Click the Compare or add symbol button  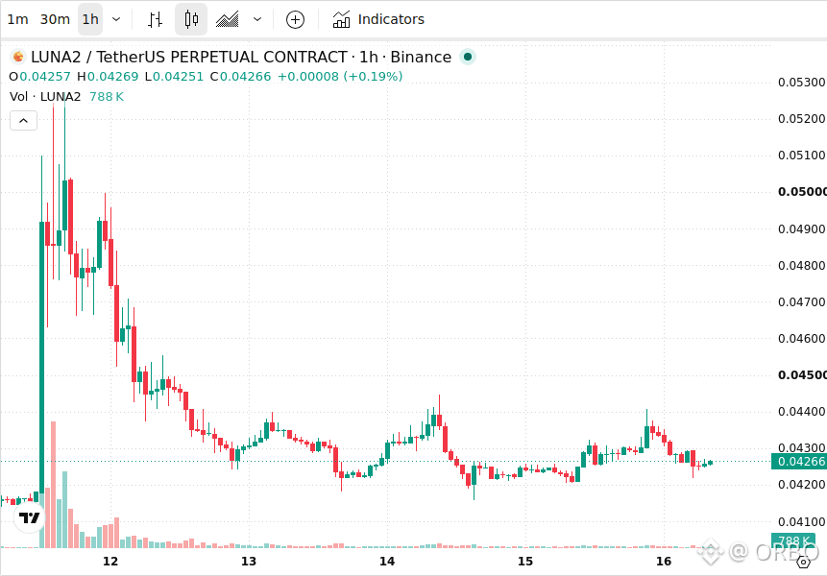coord(295,20)
